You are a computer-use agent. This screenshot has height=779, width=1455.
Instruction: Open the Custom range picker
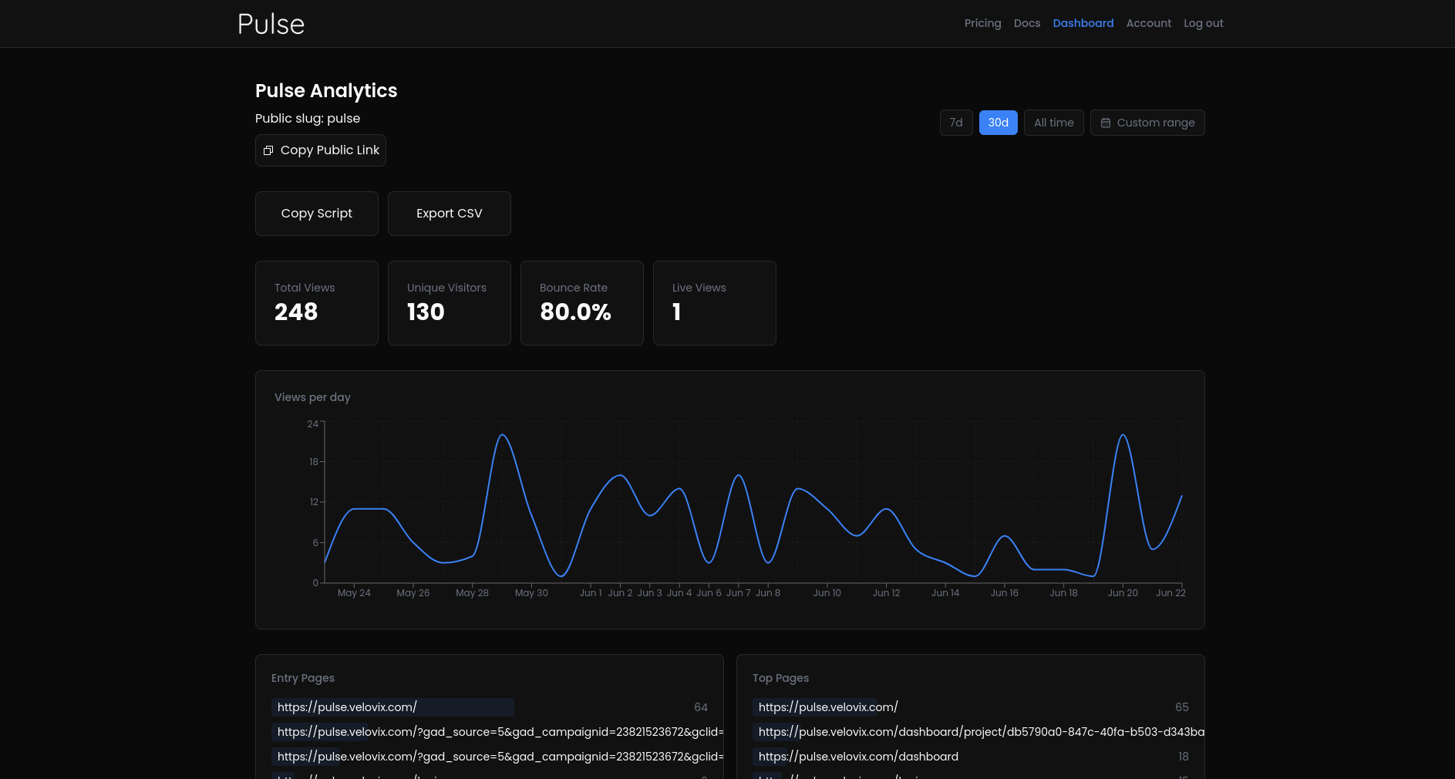point(1147,123)
